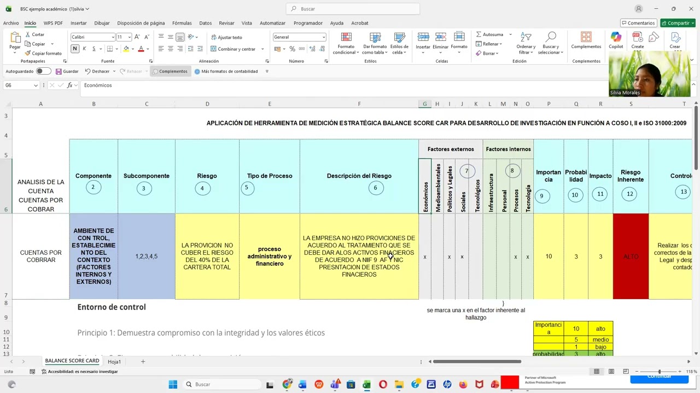700x393 pixels.
Task: Switch to the Fórmulas ribbon tab
Action: 182,23
